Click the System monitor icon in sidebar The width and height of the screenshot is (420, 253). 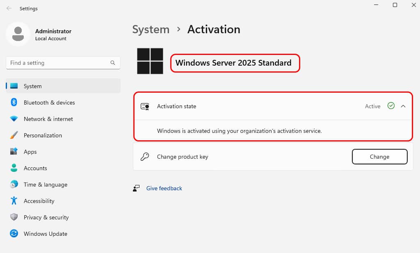pyautogui.click(x=14, y=86)
